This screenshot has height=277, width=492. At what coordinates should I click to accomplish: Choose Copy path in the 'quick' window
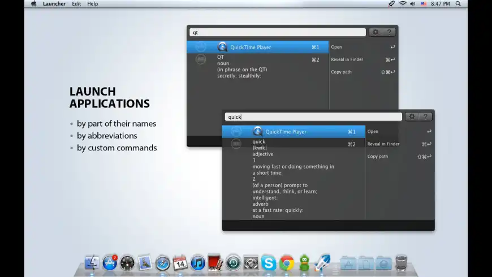point(399,156)
